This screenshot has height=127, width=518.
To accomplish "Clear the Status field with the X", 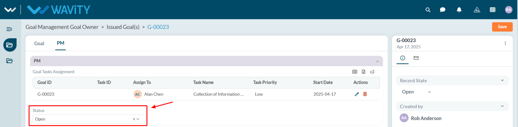I will click(134, 119).
